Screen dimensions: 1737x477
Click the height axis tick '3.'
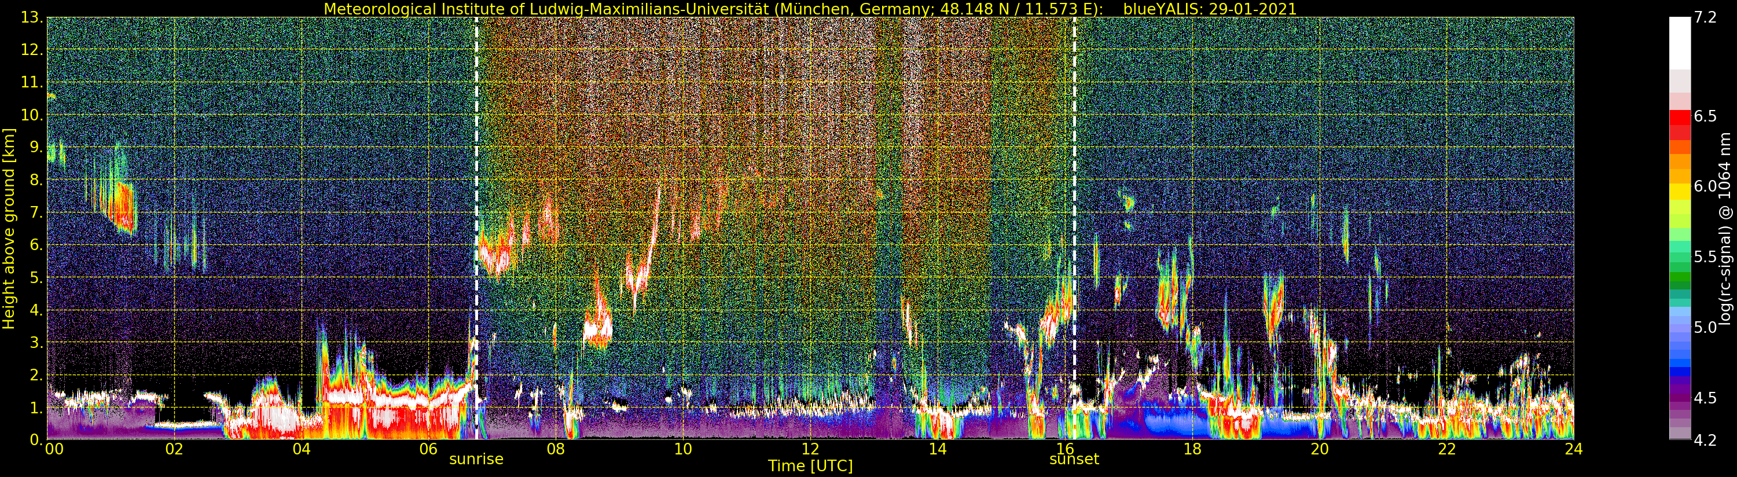[x=36, y=343]
